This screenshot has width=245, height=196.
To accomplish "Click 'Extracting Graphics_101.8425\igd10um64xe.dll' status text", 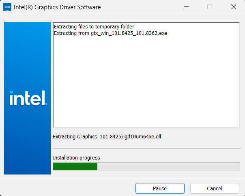I will [x=107, y=137].
